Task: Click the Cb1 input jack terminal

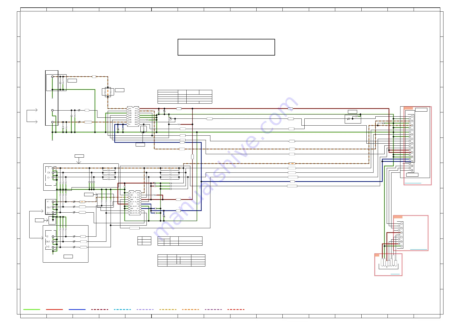Action: point(53,207)
